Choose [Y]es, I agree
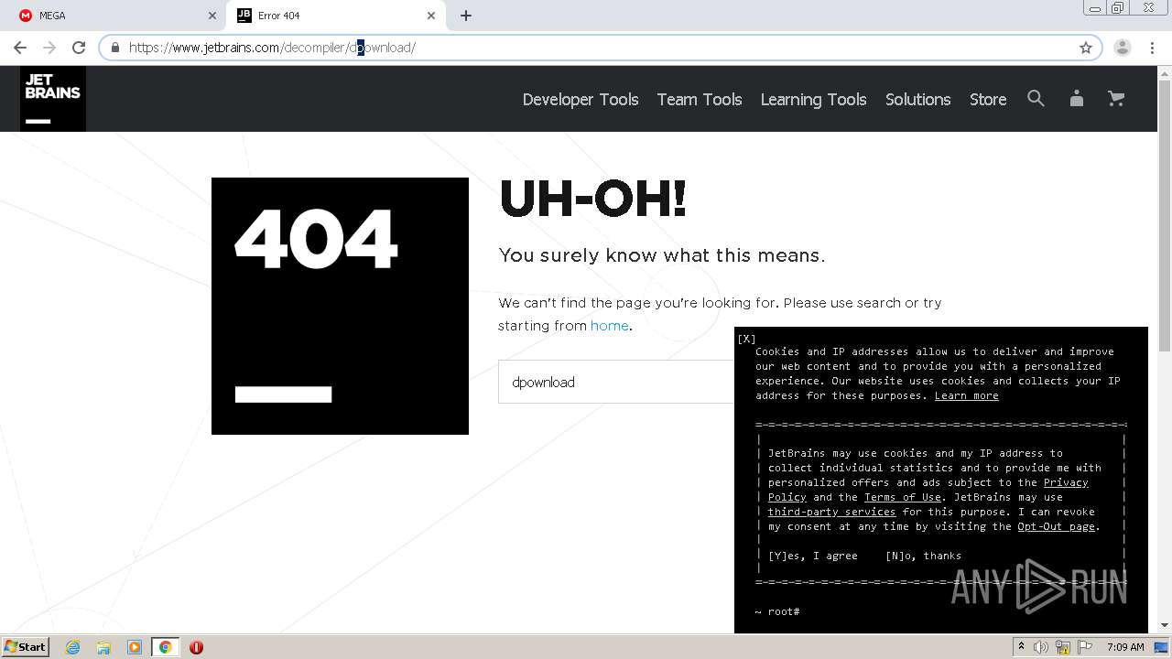The width and height of the screenshot is (1172, 659). (x=813, y=556)
